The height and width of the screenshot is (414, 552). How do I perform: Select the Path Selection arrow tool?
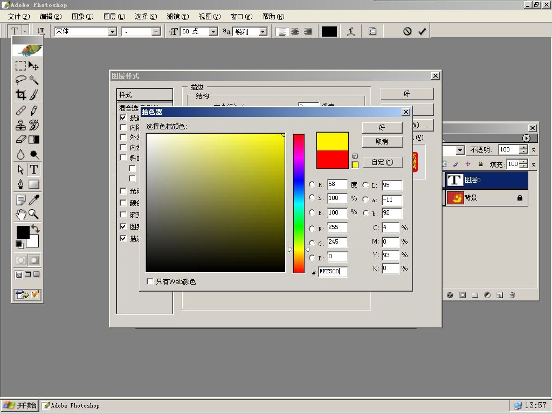pos(20,170)
